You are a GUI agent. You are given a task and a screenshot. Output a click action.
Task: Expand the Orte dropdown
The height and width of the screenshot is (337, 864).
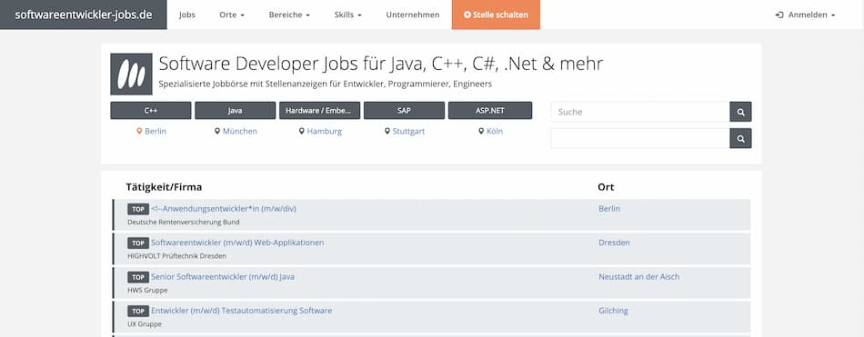point(232,15)
